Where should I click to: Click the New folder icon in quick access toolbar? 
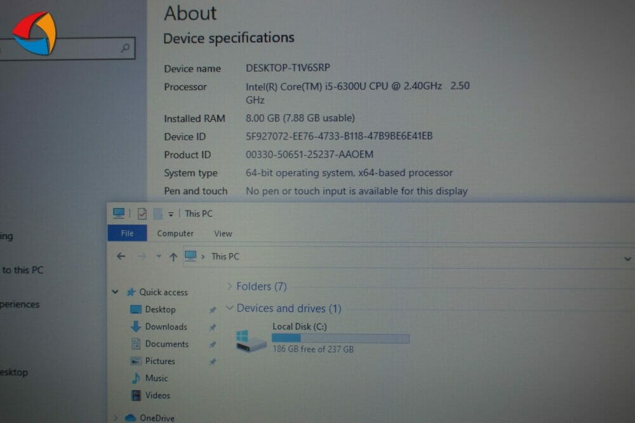tap(158, 214)
